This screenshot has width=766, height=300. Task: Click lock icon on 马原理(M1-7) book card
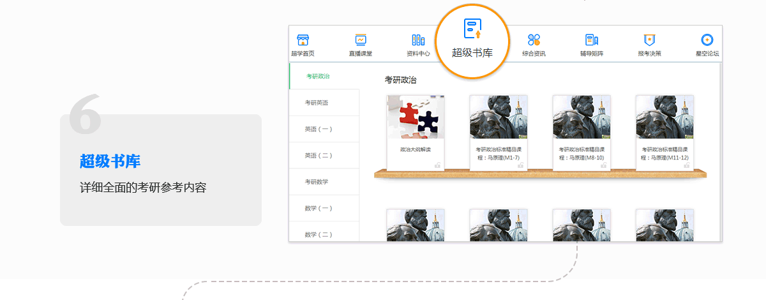[520, 165]
